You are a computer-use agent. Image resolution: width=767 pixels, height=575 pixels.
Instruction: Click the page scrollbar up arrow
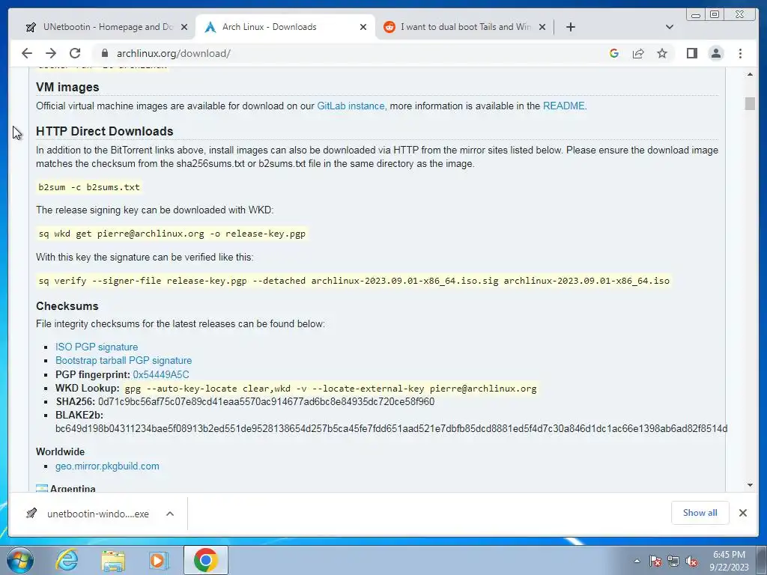(x=750, y=74)
